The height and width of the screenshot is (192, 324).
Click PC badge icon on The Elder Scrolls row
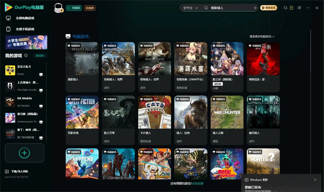[x=41, y=90]
